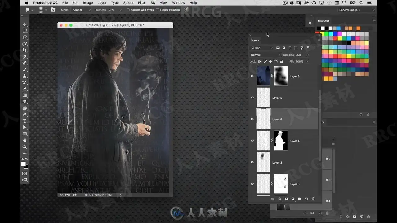Hide Layer 6 visibility
397x223 pixels.
pyautogui.click(x=252, y=76)
